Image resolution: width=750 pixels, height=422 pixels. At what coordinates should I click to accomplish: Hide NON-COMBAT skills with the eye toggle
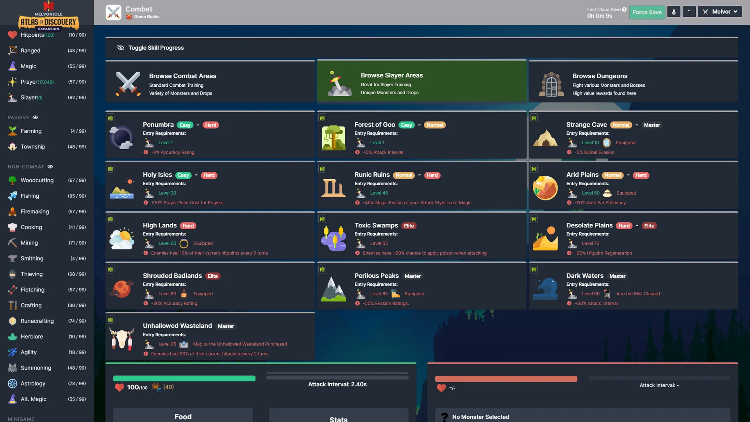coord(50,166)
